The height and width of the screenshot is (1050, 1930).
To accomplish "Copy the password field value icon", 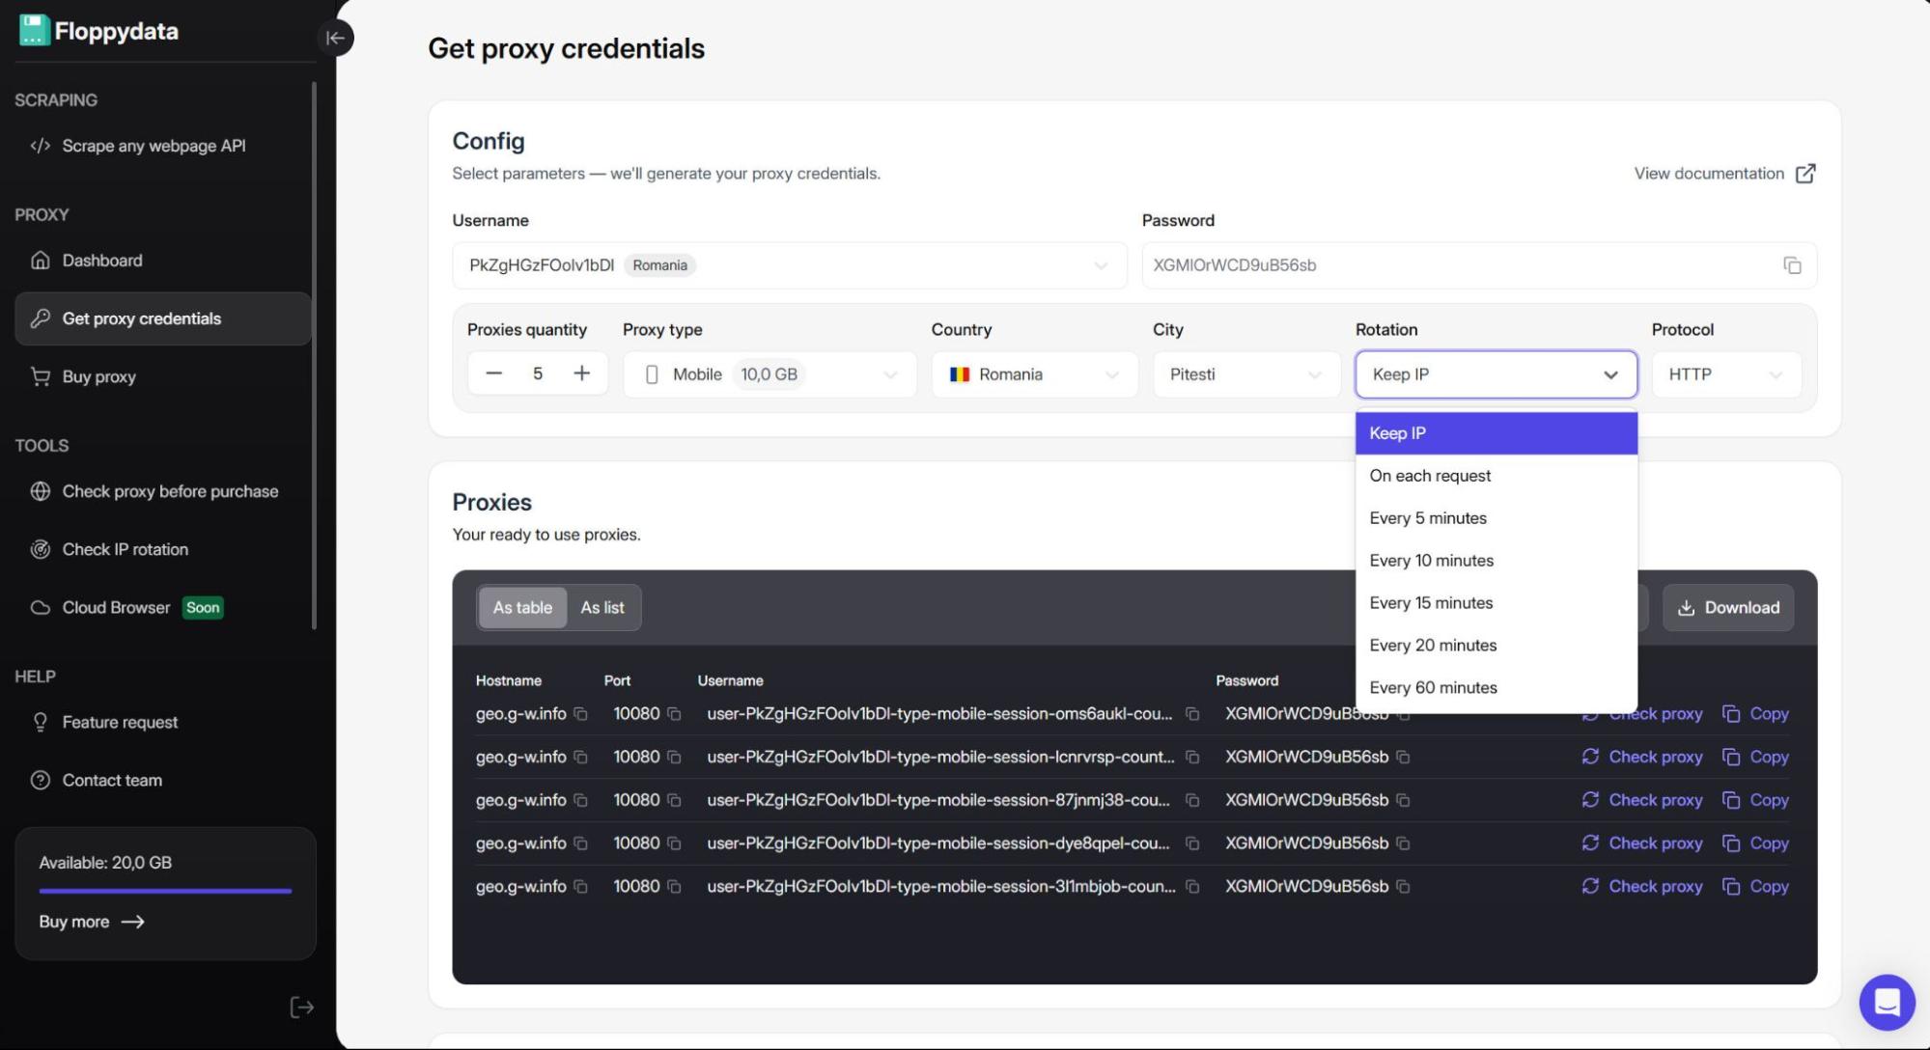I will click(x=1792, y=265).
